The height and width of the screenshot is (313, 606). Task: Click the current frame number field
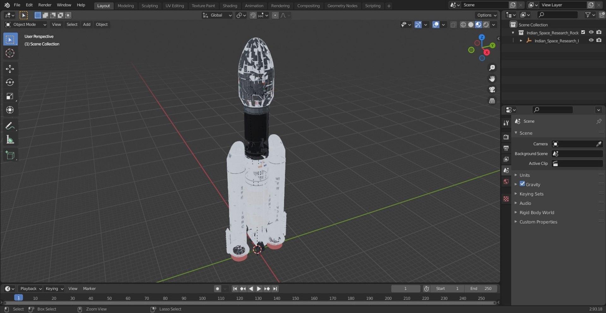(x=406, y=289)
